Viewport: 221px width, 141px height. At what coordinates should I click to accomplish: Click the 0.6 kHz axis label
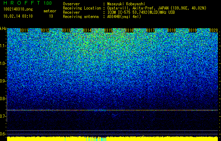(x=3, y=134)
